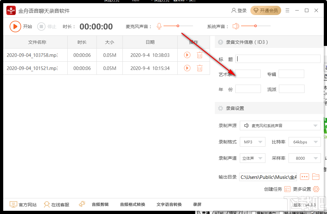Select the 文字语音转换 text-to-speech feature
This screenshot has width=327, height=214.
click(169, 204)
